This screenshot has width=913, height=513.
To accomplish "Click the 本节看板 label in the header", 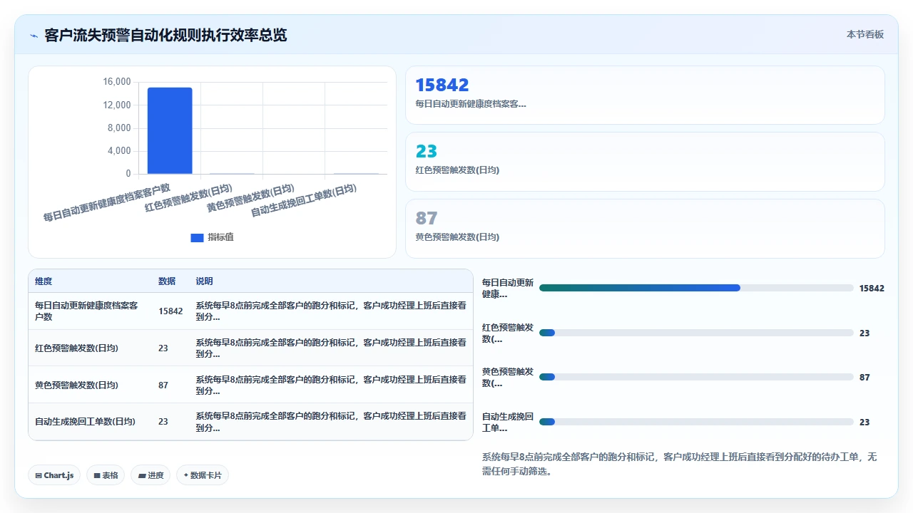I will tap(865, 34).
